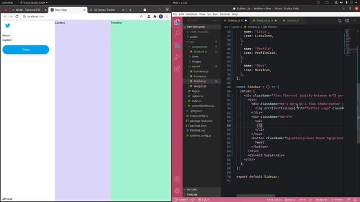
Task: Open the browser extensions puzzle icon
Action: click(x=155, y=16)
